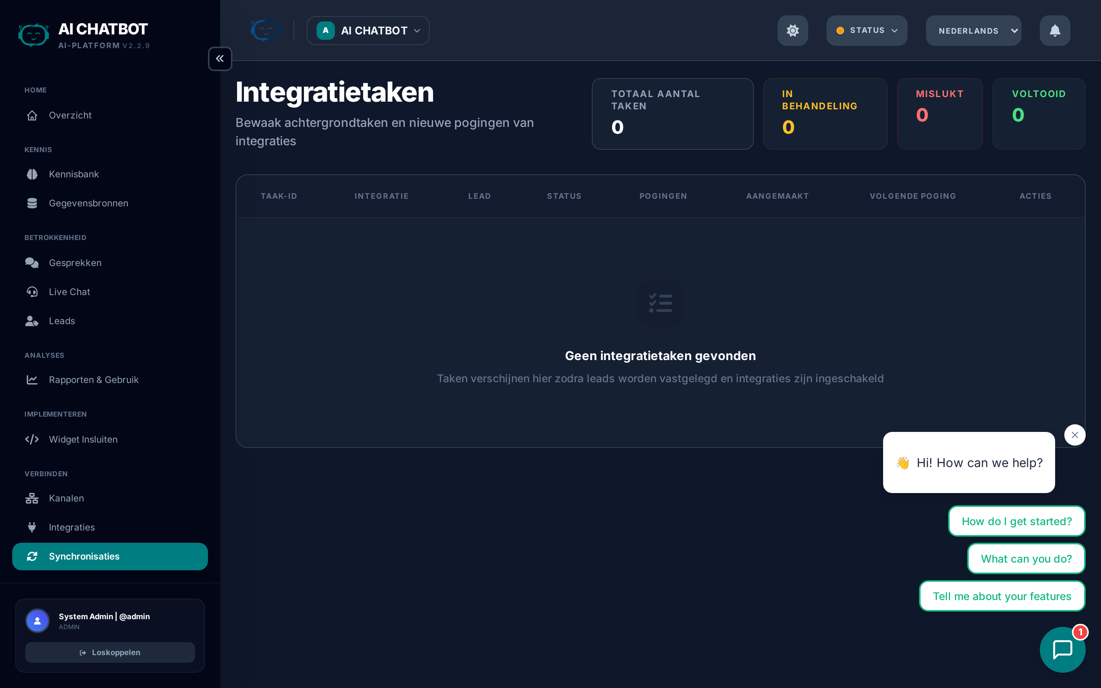Click the Widget Insluiten code icon
The width and height of the screenshot is (1101, 688).
point(32,440)
